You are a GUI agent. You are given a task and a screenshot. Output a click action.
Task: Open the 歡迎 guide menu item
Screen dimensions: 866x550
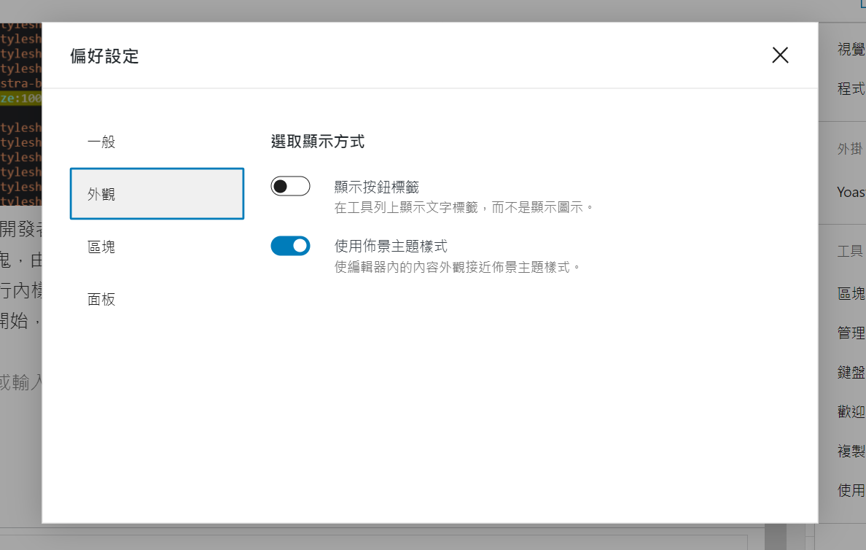pos(851,411)
